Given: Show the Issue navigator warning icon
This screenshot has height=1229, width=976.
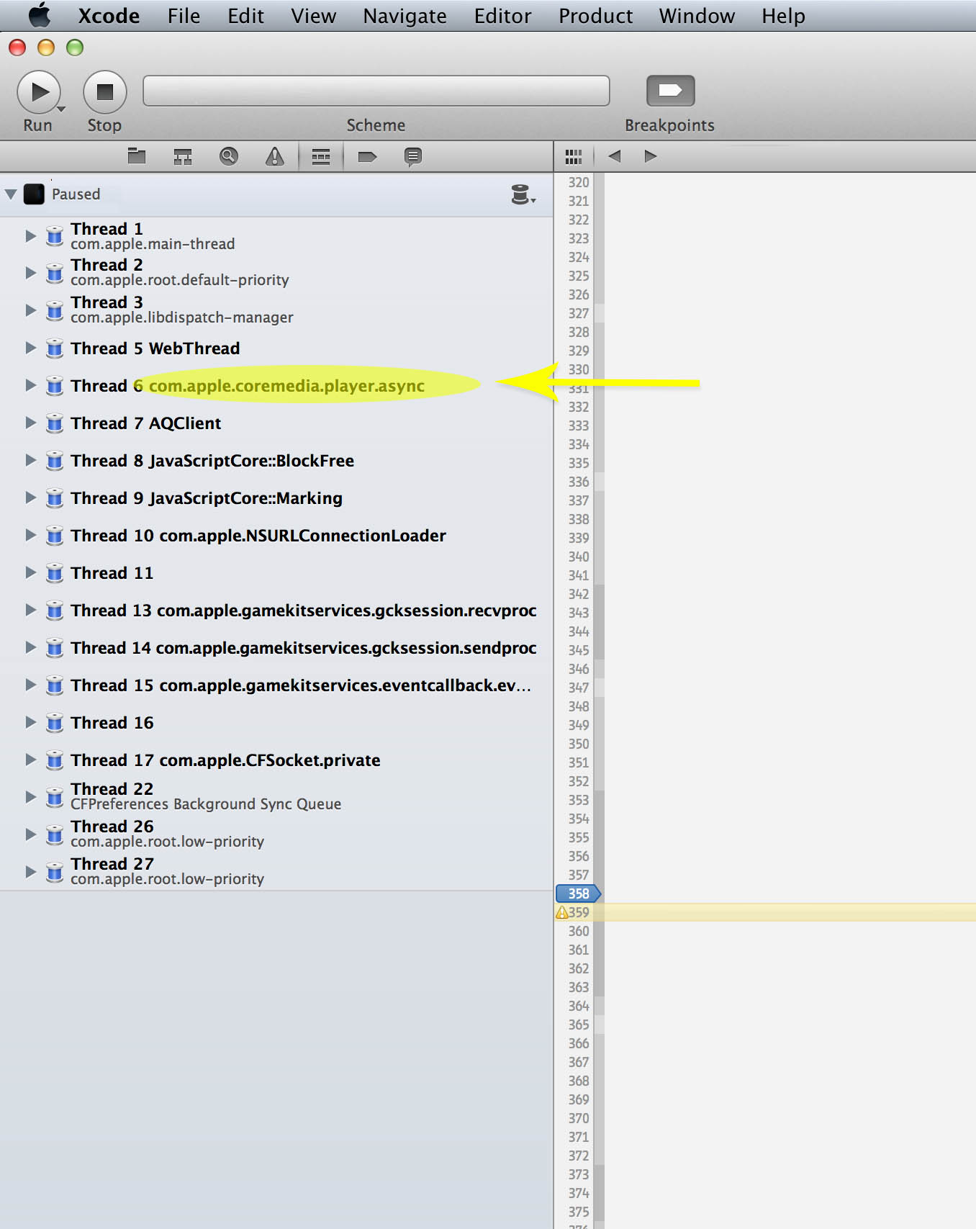Looking at the screenshot, I should [x=275, y=156].
